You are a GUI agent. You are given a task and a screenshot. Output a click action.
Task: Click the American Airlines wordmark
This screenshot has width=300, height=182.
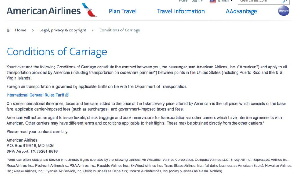[44, 11]
